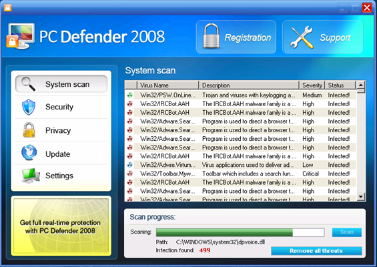Select the Win32/Toolbar.Myw Critical threat row
Image resolution: width=377 pixels, height=267 pixels.
[x=240, y=174]
